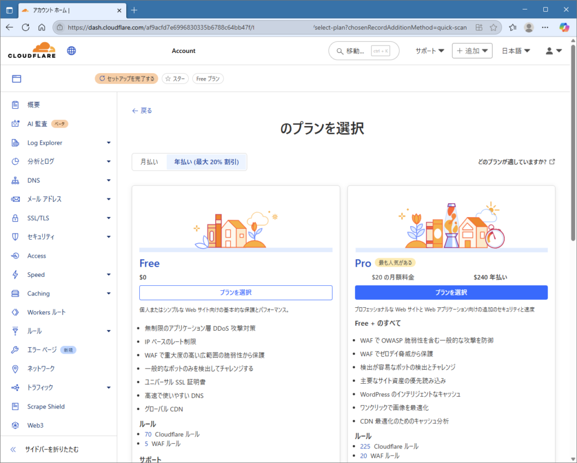Open Workers ルート in sidebar
Screen dimensions: 577x463
click(46, 312)
